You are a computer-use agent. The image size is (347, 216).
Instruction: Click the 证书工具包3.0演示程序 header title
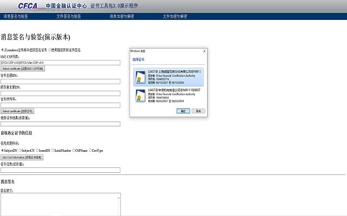click(x=114, y=6)
